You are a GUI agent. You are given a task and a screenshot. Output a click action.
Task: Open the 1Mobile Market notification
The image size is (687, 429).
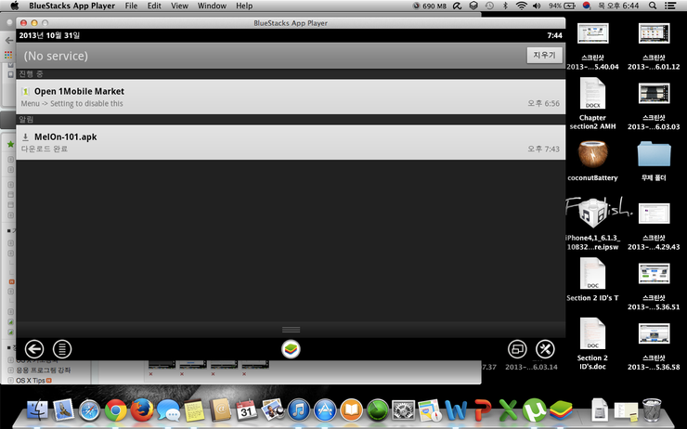click(x=291, y=97)
